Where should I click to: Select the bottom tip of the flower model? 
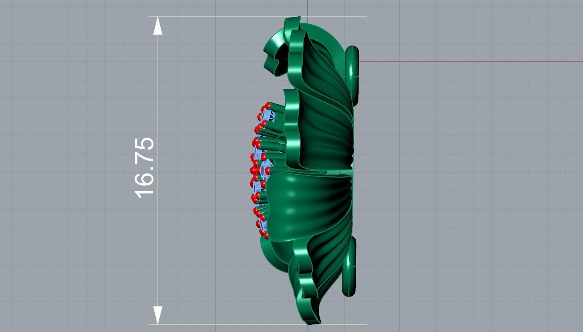click(313, 320)
